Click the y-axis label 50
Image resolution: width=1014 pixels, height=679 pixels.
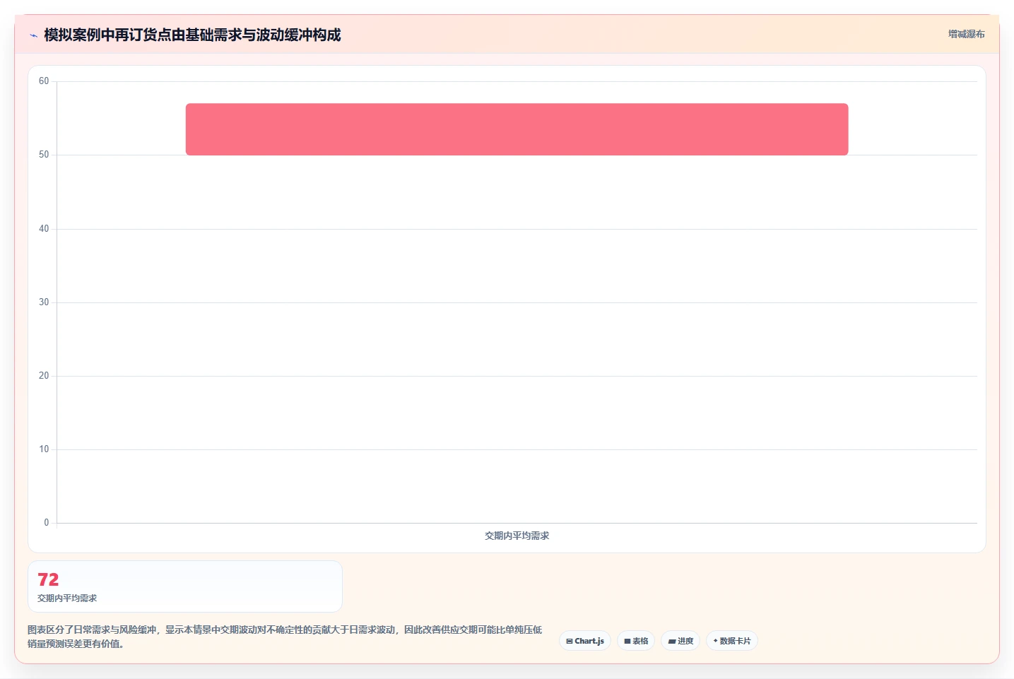(x=44, y=155)
